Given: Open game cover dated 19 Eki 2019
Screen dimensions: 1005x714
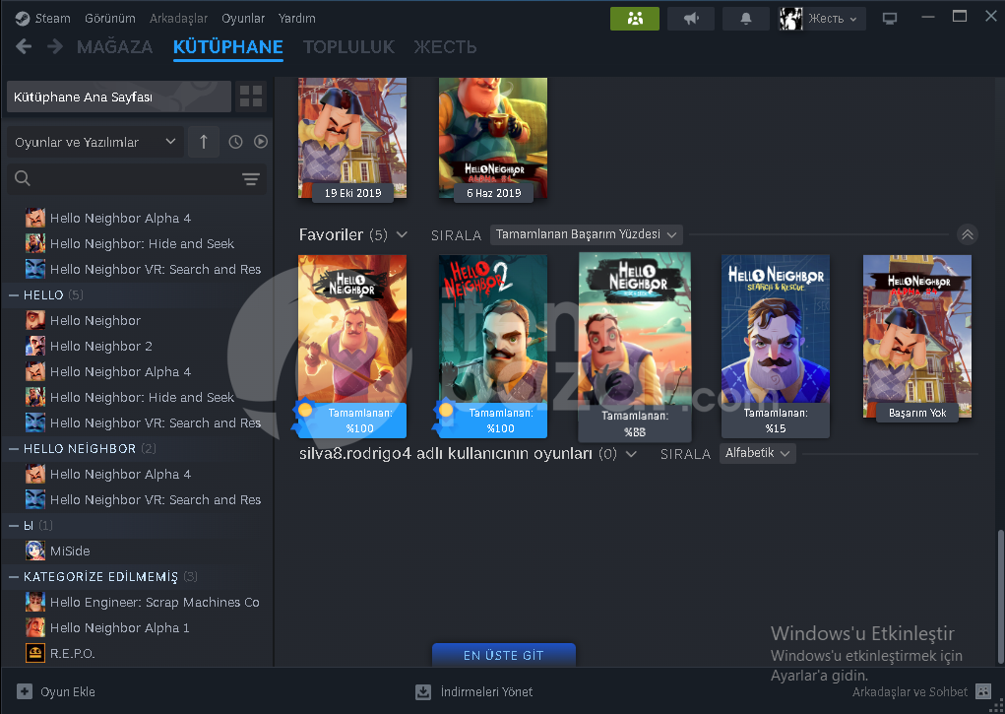Looking at the screenshot, I should [x=351, y=137].
